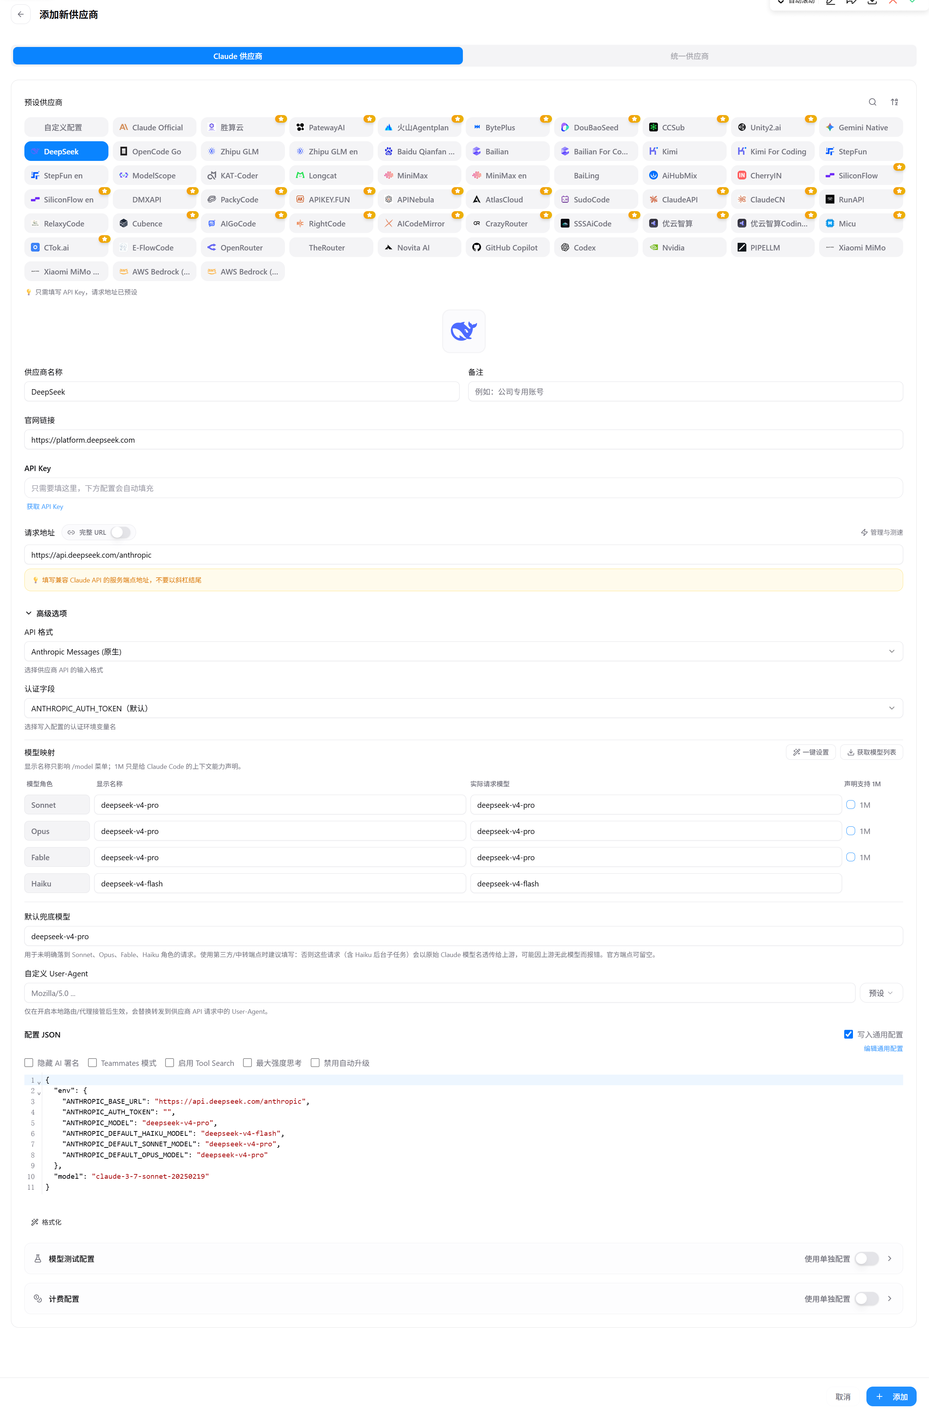The width and height of the screenshot is (929, 1411).
Task: Switch to the Claude 供应商 tab
Action: click(x=238, y=56)
